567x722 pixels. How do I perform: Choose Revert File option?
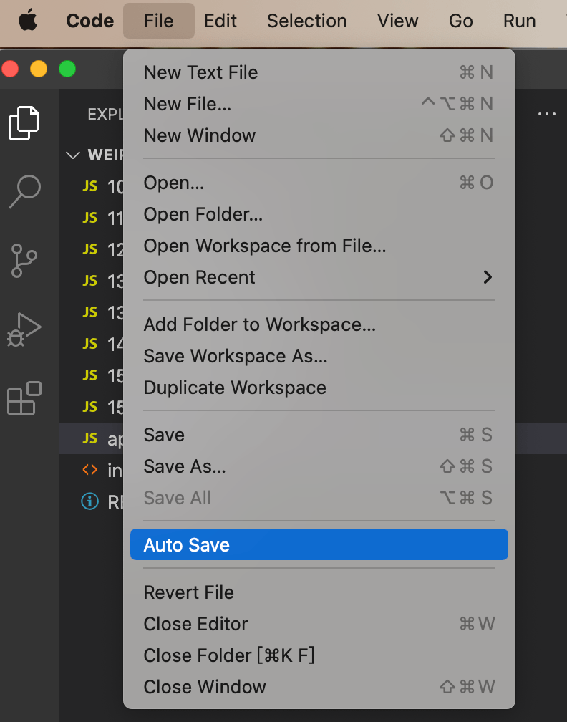[189, 592]
